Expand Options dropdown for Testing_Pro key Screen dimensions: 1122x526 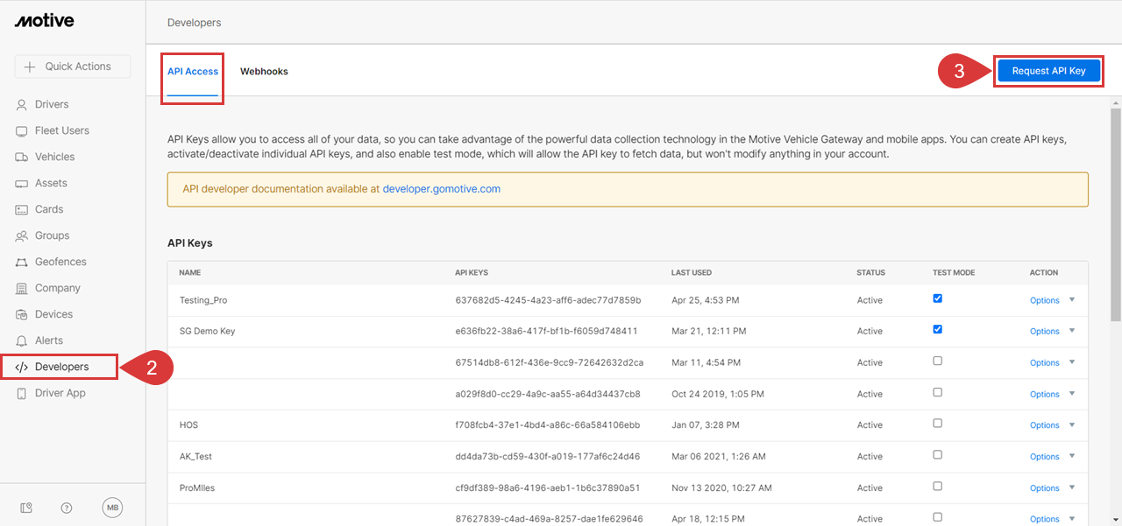click(1051, 300)
